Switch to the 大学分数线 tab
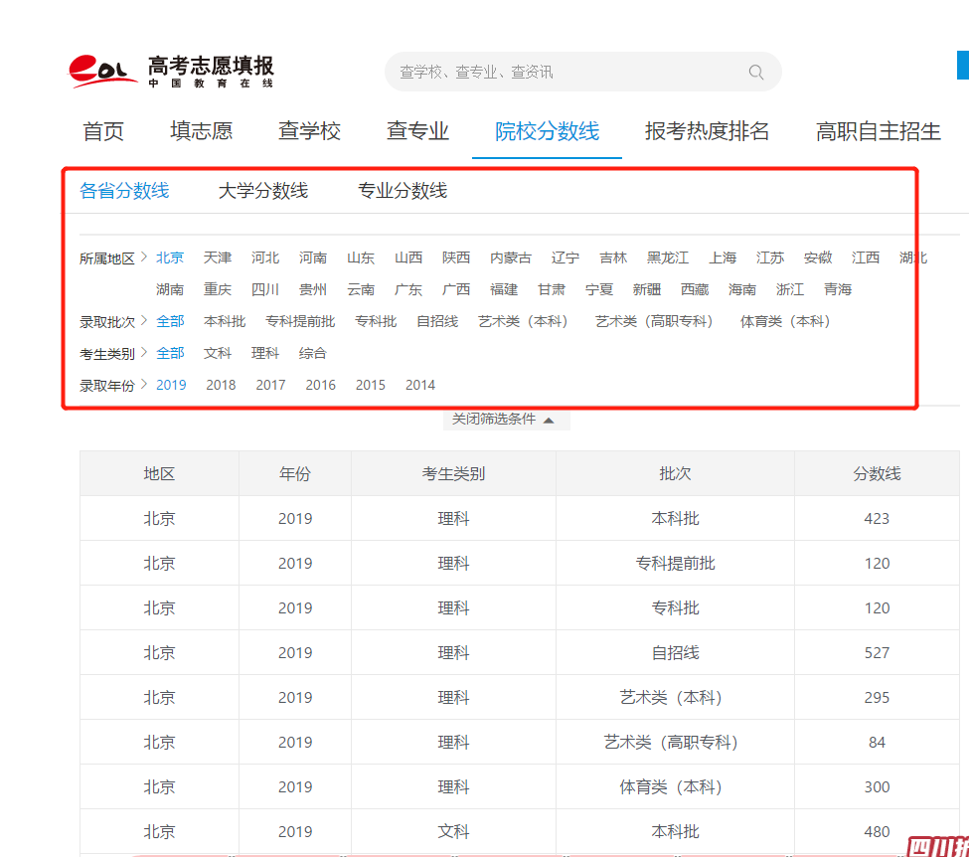 (261, 191)
